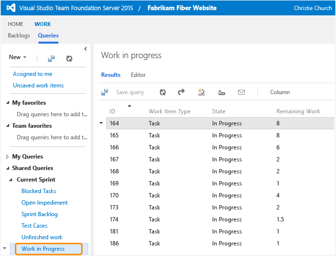Refresh the Work in progress results
This screenshot has width=336, height=256.
(163, 92)
